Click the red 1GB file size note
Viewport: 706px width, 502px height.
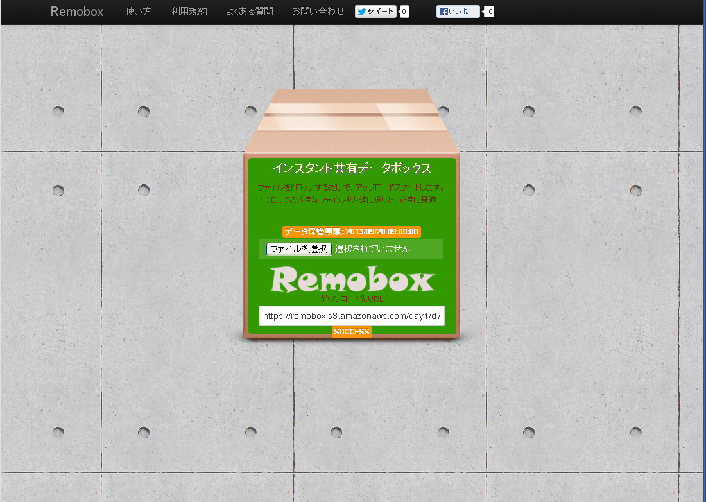[x=352, y=200]
